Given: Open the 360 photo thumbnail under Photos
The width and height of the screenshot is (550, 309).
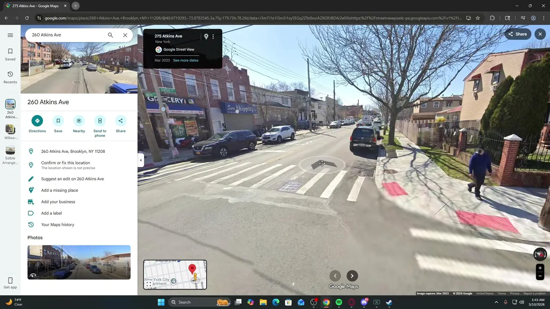Looking at the screenshot, I should 79,262.
